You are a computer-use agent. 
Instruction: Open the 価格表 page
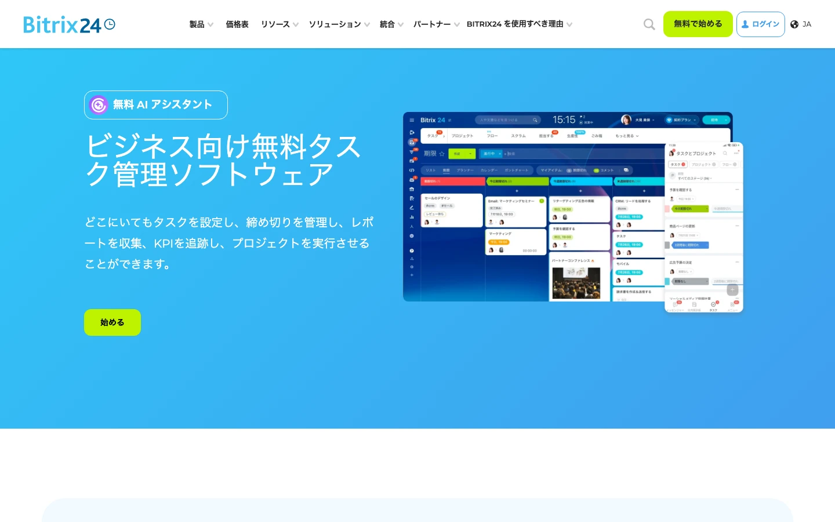click(237, 24)
